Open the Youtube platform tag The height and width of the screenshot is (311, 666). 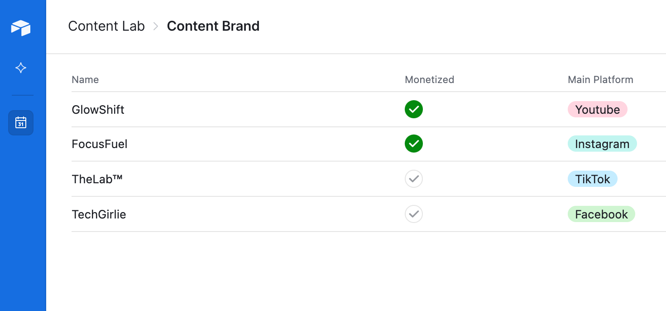coord(598,109)
